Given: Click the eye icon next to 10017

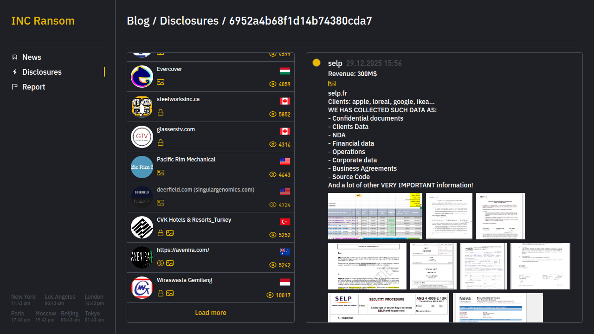Looking at the screenshot, I should click(x=271, y=295).
